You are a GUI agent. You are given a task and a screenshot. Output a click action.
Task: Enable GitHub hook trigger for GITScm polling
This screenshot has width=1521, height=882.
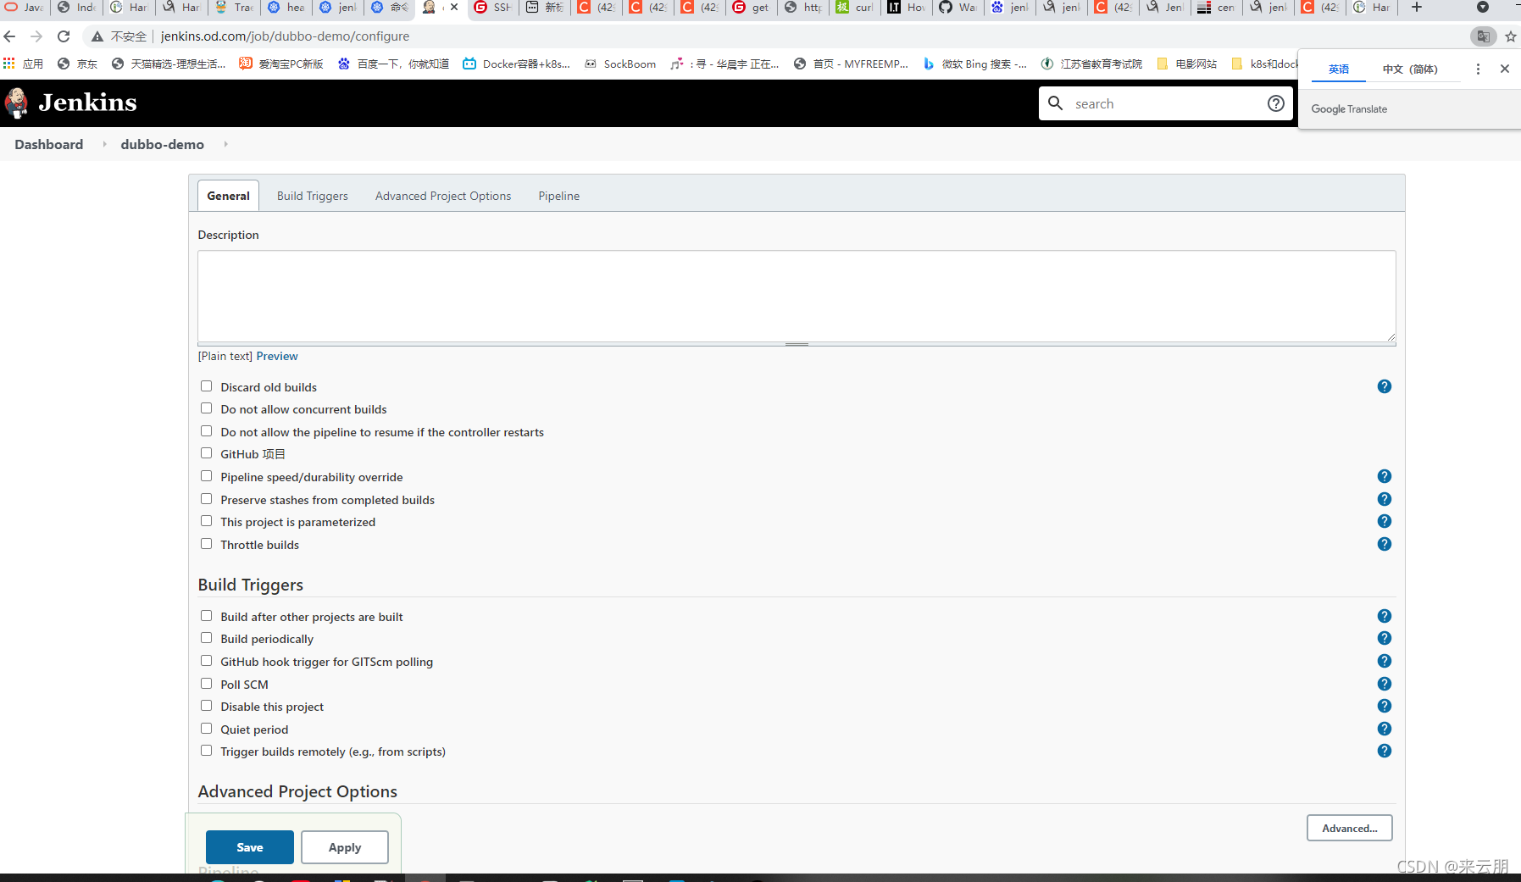(206, 661)
